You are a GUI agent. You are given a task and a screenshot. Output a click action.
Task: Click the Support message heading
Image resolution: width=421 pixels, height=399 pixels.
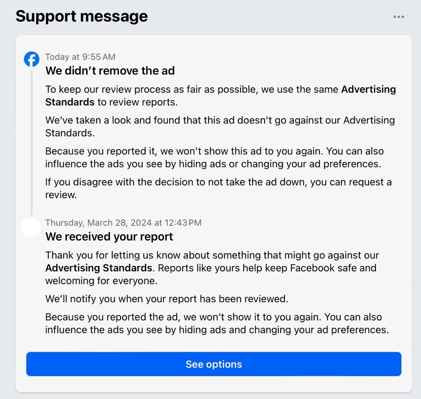click(x=82, y=16)
